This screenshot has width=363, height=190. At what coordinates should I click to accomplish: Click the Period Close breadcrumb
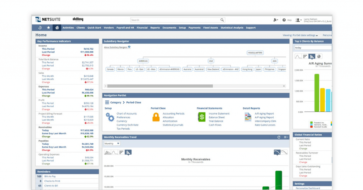point(134,102)
